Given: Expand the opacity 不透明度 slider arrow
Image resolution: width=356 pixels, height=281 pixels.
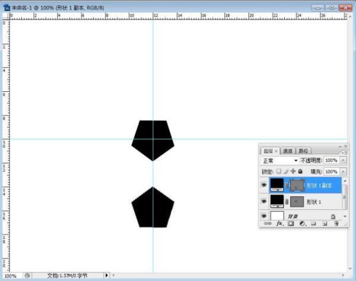Looking at the screenshot, I should pyautogui.click(x=344, y=161).
